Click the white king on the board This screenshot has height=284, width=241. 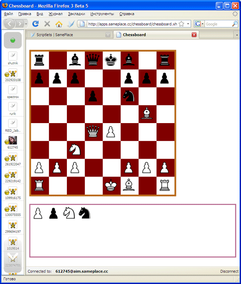(x=111, y=185)
